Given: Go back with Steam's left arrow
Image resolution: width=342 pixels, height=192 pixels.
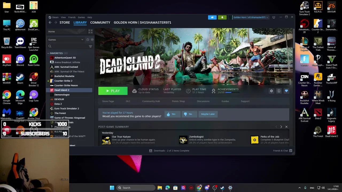Looking at the screenshot, I should (x=50, y=23).
